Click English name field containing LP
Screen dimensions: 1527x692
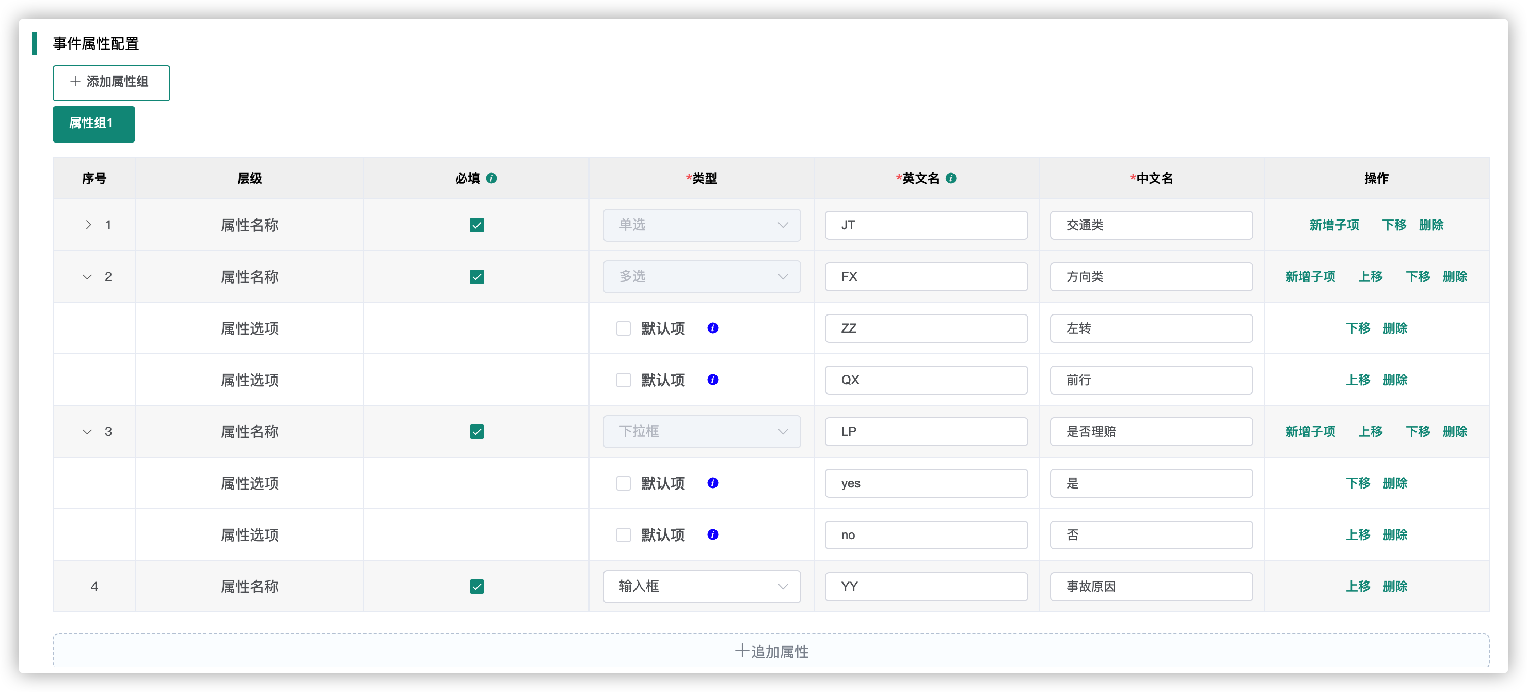pyautogui.click(x=926, y=431)
